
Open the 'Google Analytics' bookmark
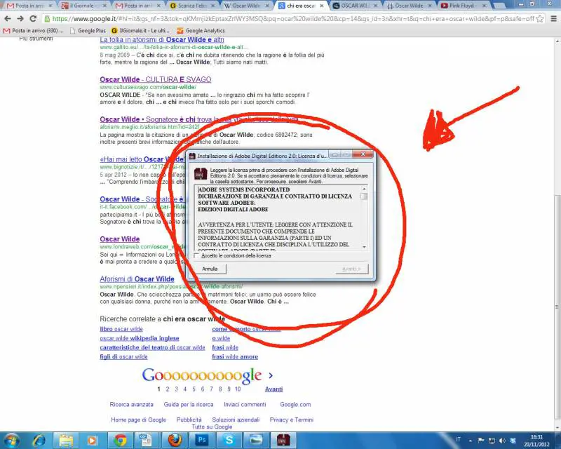click(x=201, y=31)
